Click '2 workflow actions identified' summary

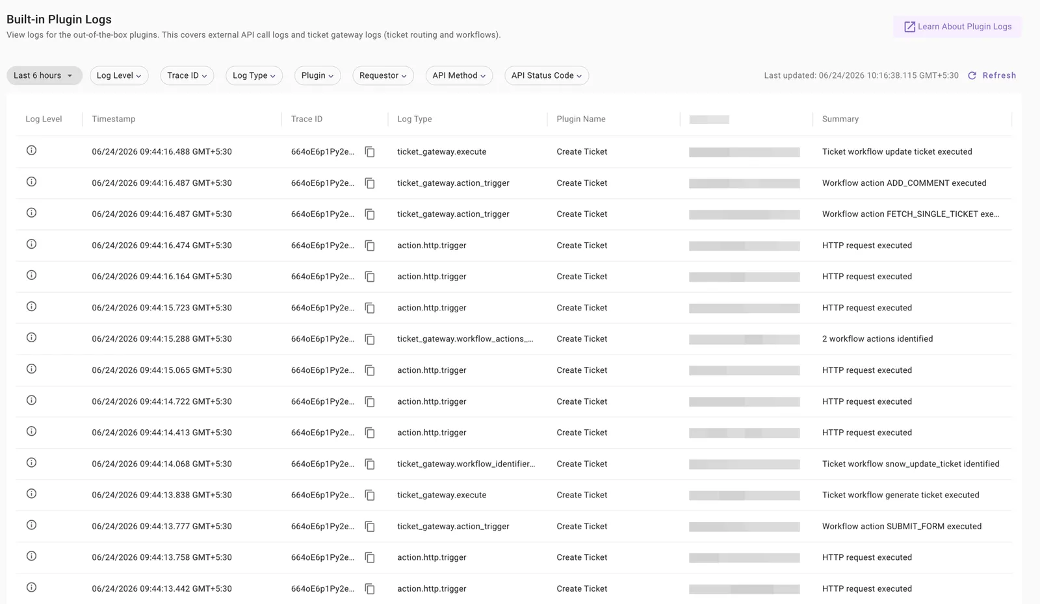[877, 339]
